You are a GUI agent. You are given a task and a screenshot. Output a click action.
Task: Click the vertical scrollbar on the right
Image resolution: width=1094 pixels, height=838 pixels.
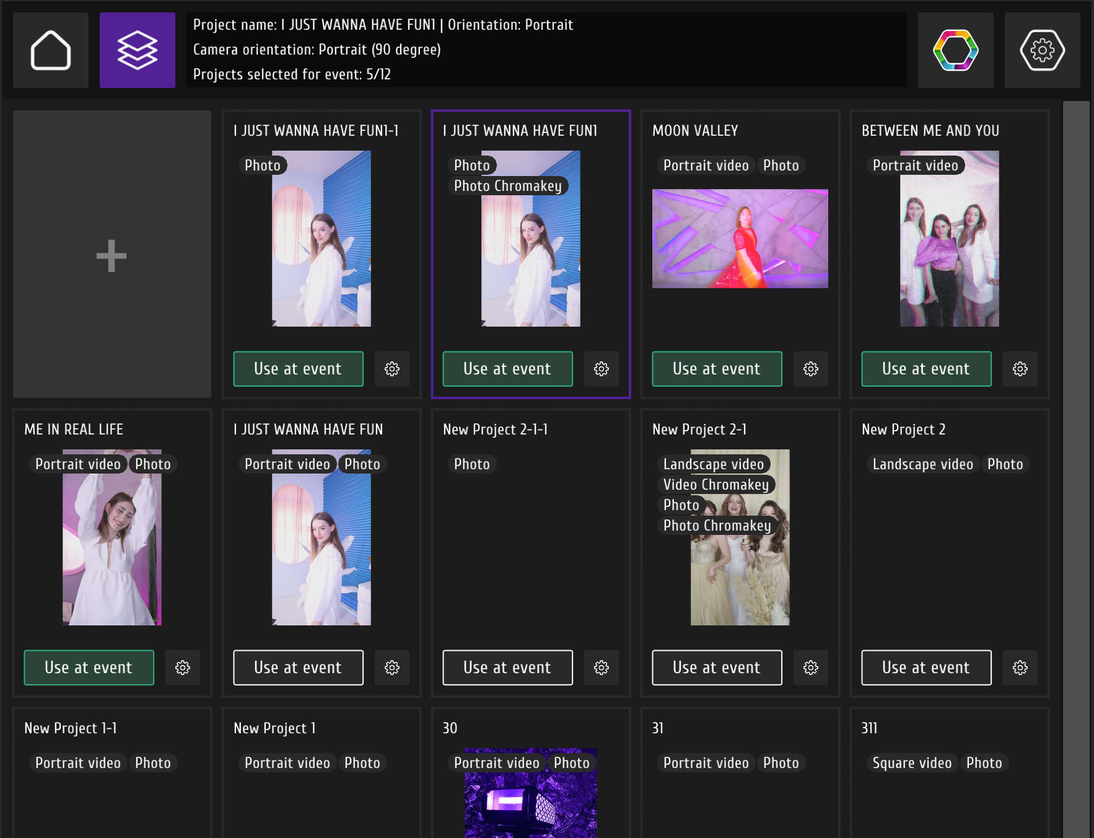coord(1076,469)
